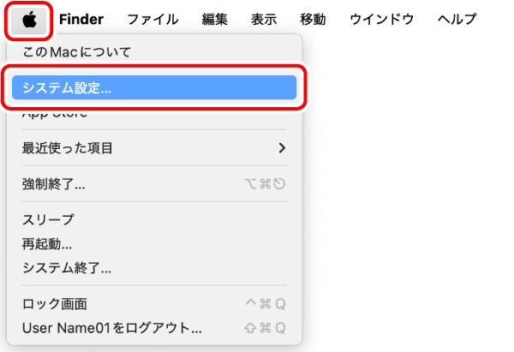The width and height of the screenshot is (514, 352).
Task: Open the ウインドウ menu
Action: click(382, 20)
